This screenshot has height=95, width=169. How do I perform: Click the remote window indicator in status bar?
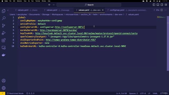3,93
